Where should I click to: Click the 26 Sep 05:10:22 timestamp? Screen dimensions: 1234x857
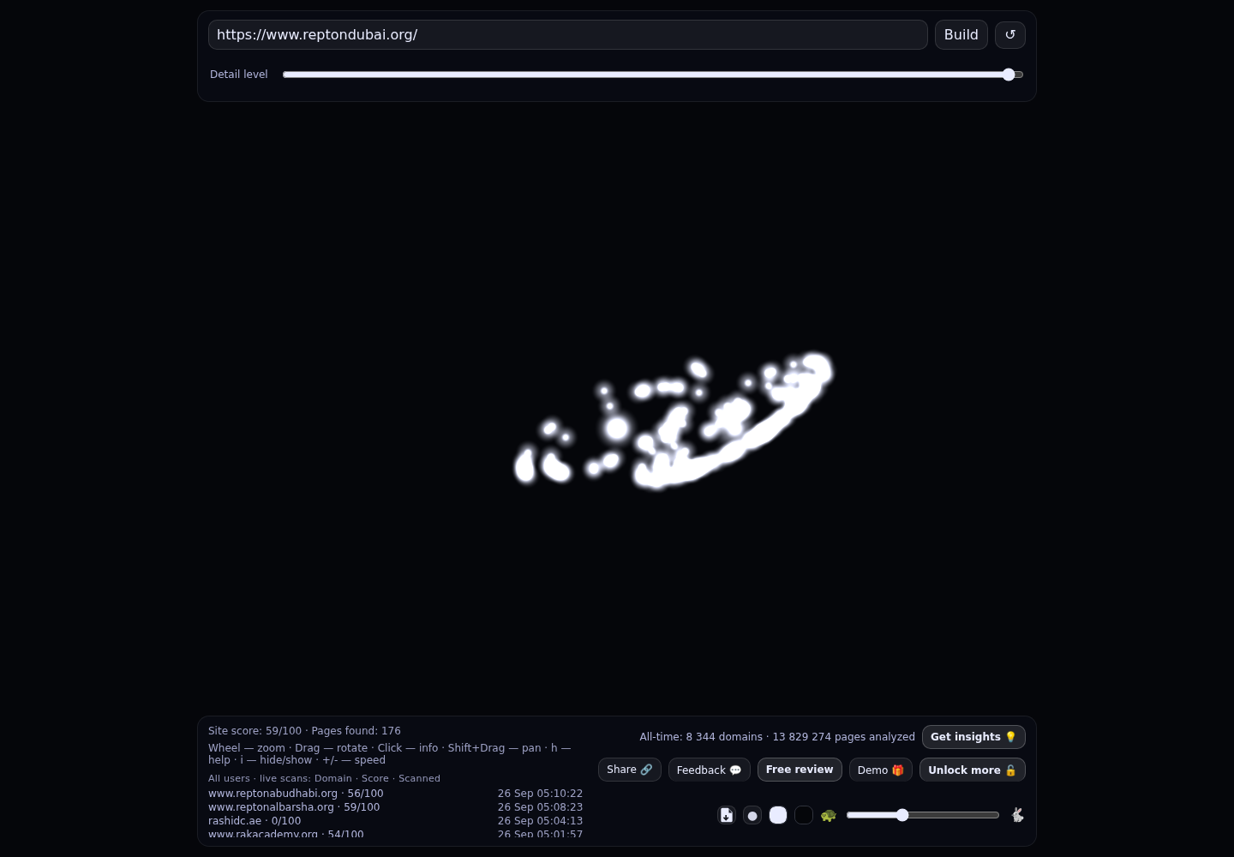(540, 794)
